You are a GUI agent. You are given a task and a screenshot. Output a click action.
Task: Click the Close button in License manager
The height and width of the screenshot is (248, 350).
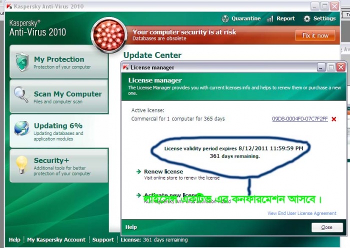[327, 227]
